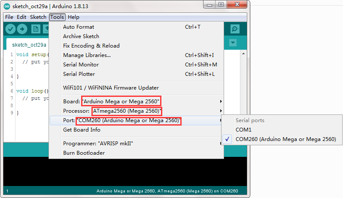The width and height of the screenshot is (343, 198).
Task: Click the Upload arrow toolbar icon
Action: click(22, 29)
